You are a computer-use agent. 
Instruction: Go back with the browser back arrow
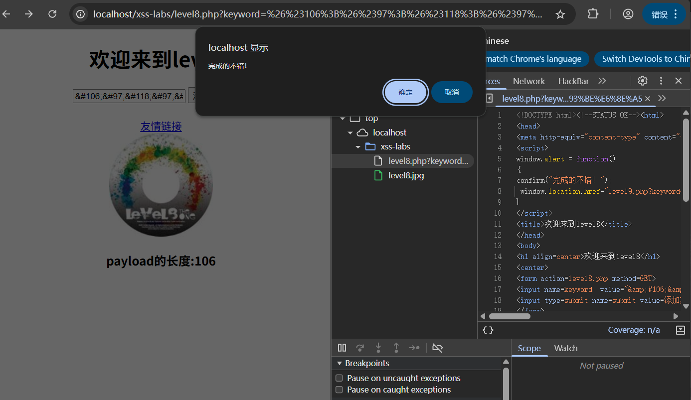point(6,14)
